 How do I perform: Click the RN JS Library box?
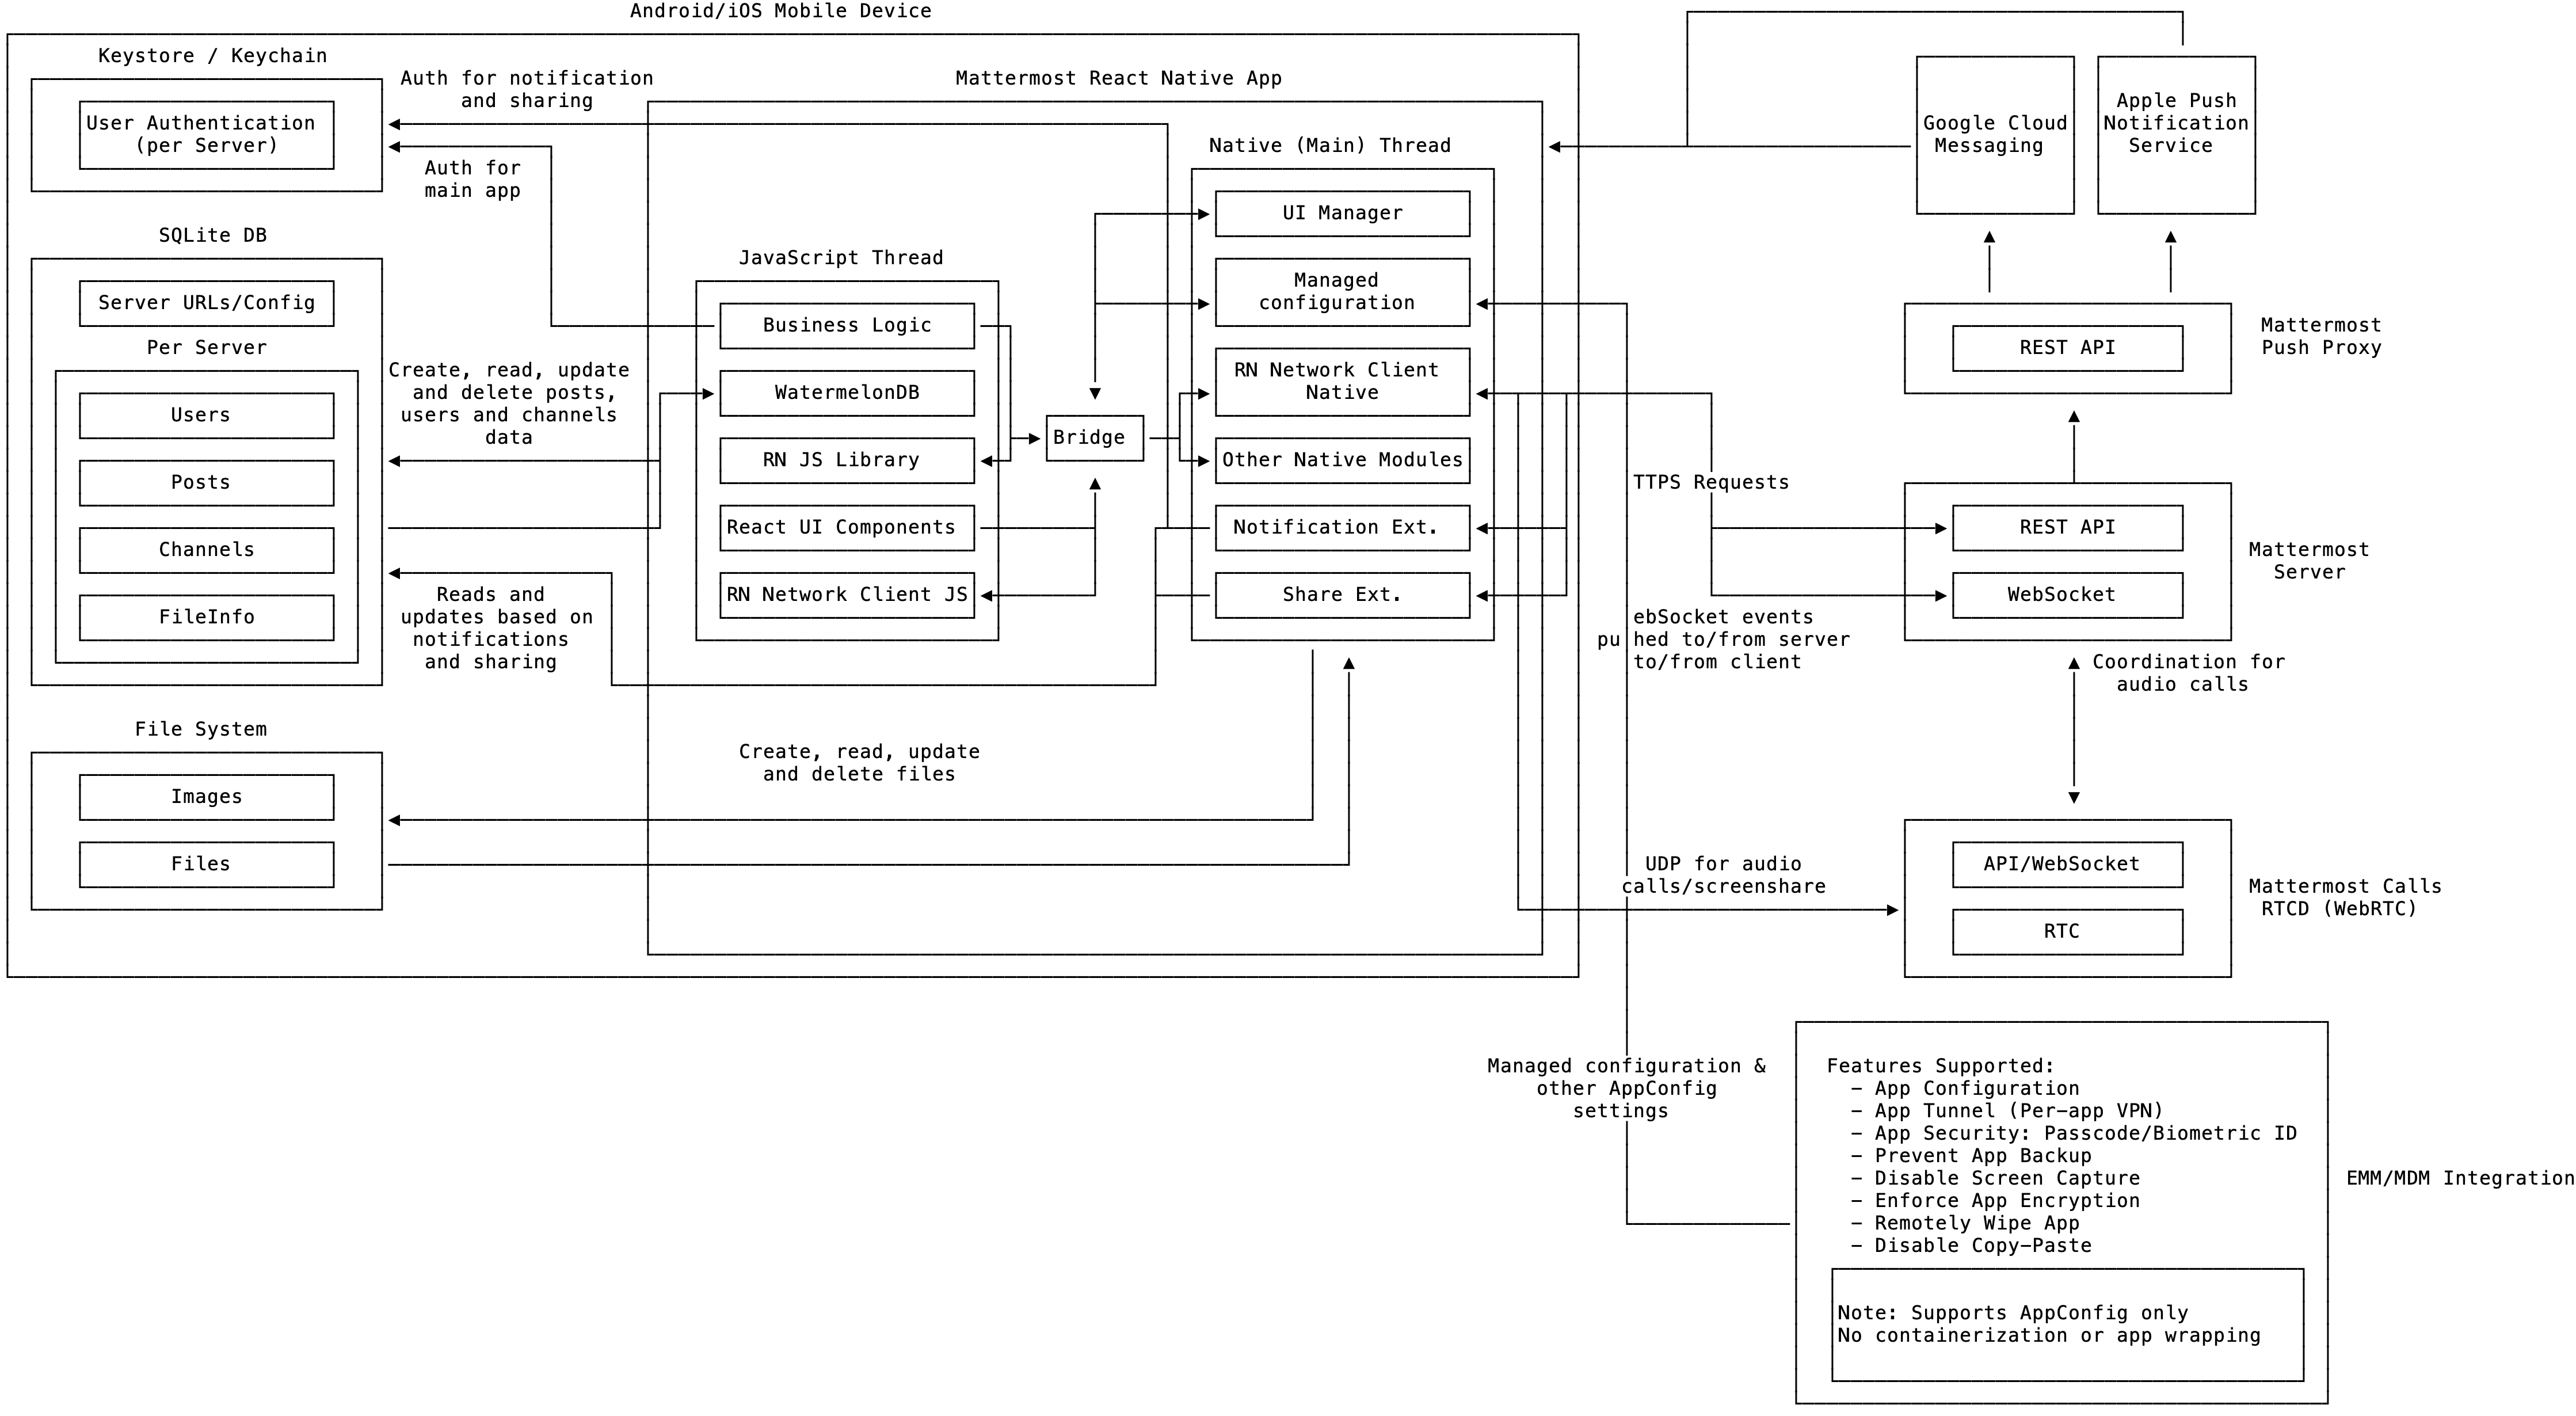[x=847, y=460]
